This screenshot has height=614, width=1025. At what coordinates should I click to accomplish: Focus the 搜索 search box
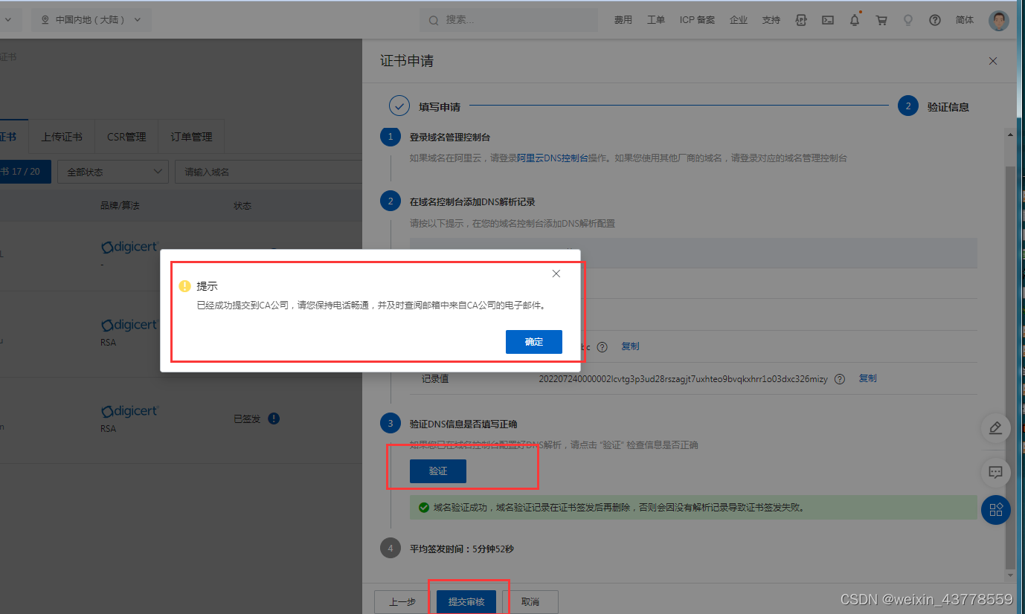pos(509,20)
